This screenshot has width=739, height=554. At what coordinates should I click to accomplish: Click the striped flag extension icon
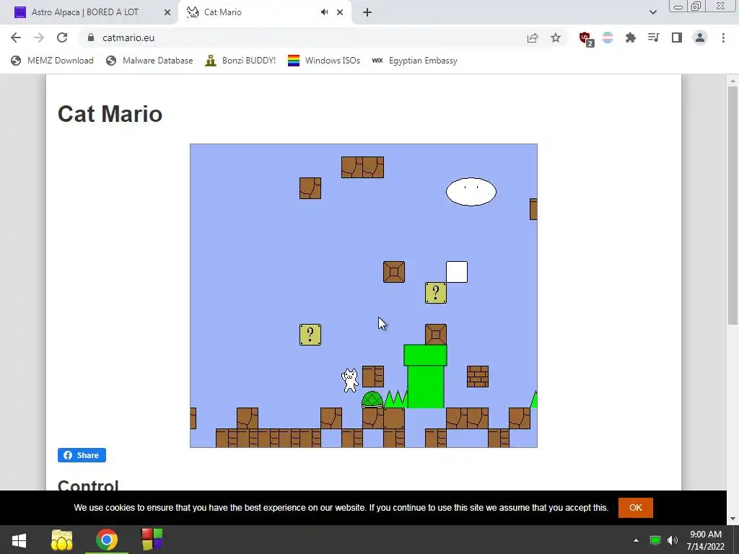[608, 38]
